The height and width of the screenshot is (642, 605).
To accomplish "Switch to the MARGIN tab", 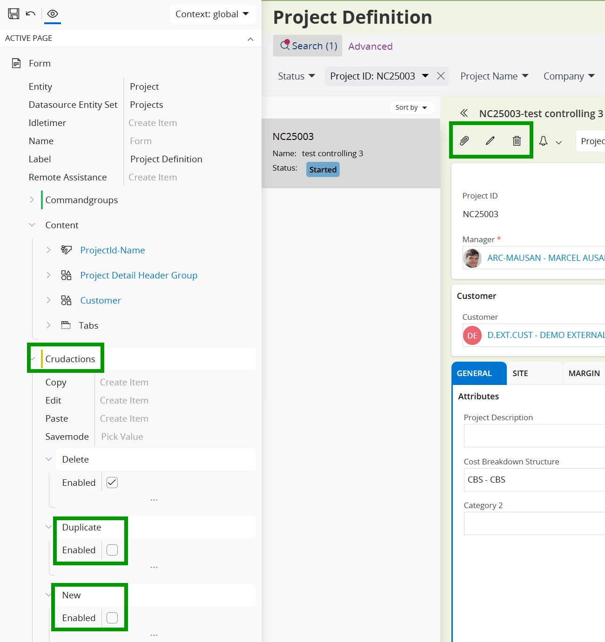I will (584, 373).
